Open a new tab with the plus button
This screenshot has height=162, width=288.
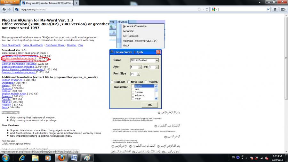tap(76, 3)
